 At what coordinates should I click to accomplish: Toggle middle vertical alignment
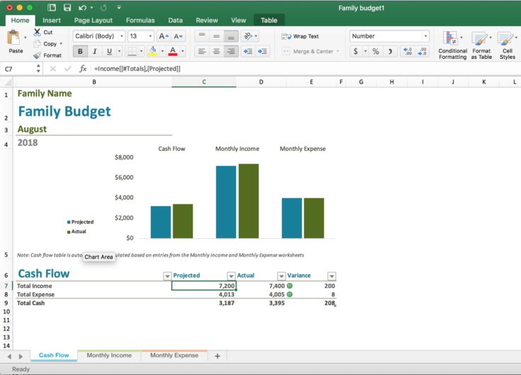click(216, 36)
